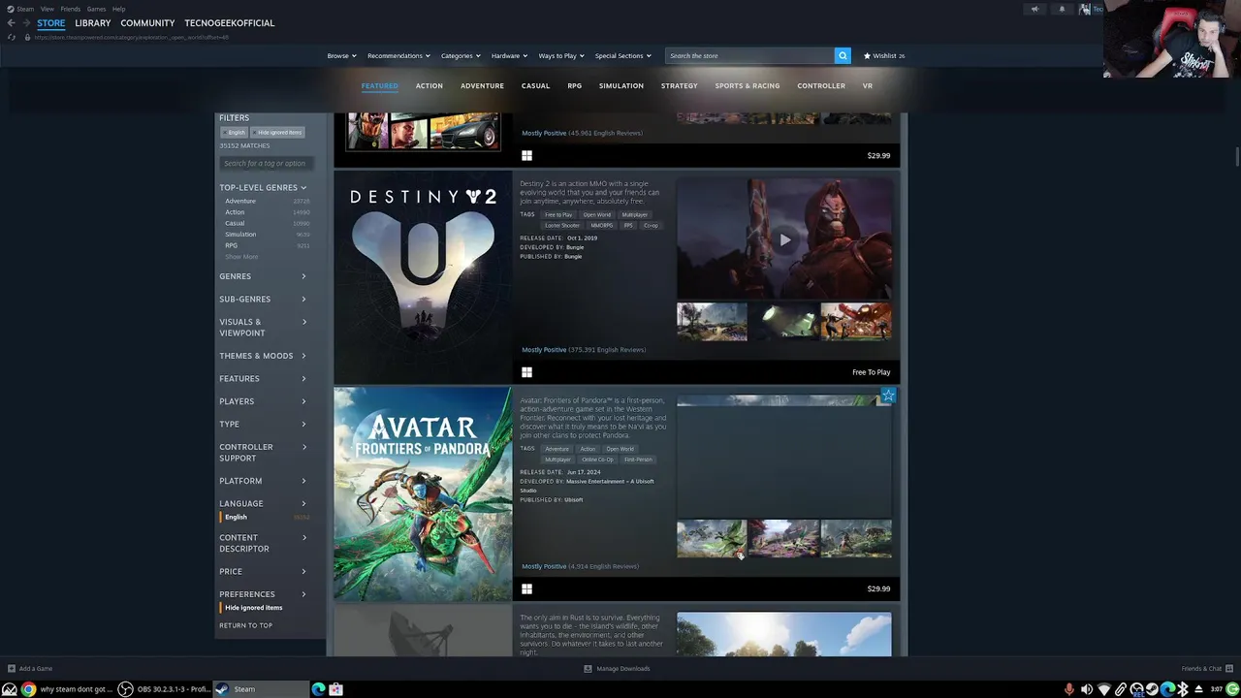
Task: Expand the Players filter section
Action: (263, 401)
